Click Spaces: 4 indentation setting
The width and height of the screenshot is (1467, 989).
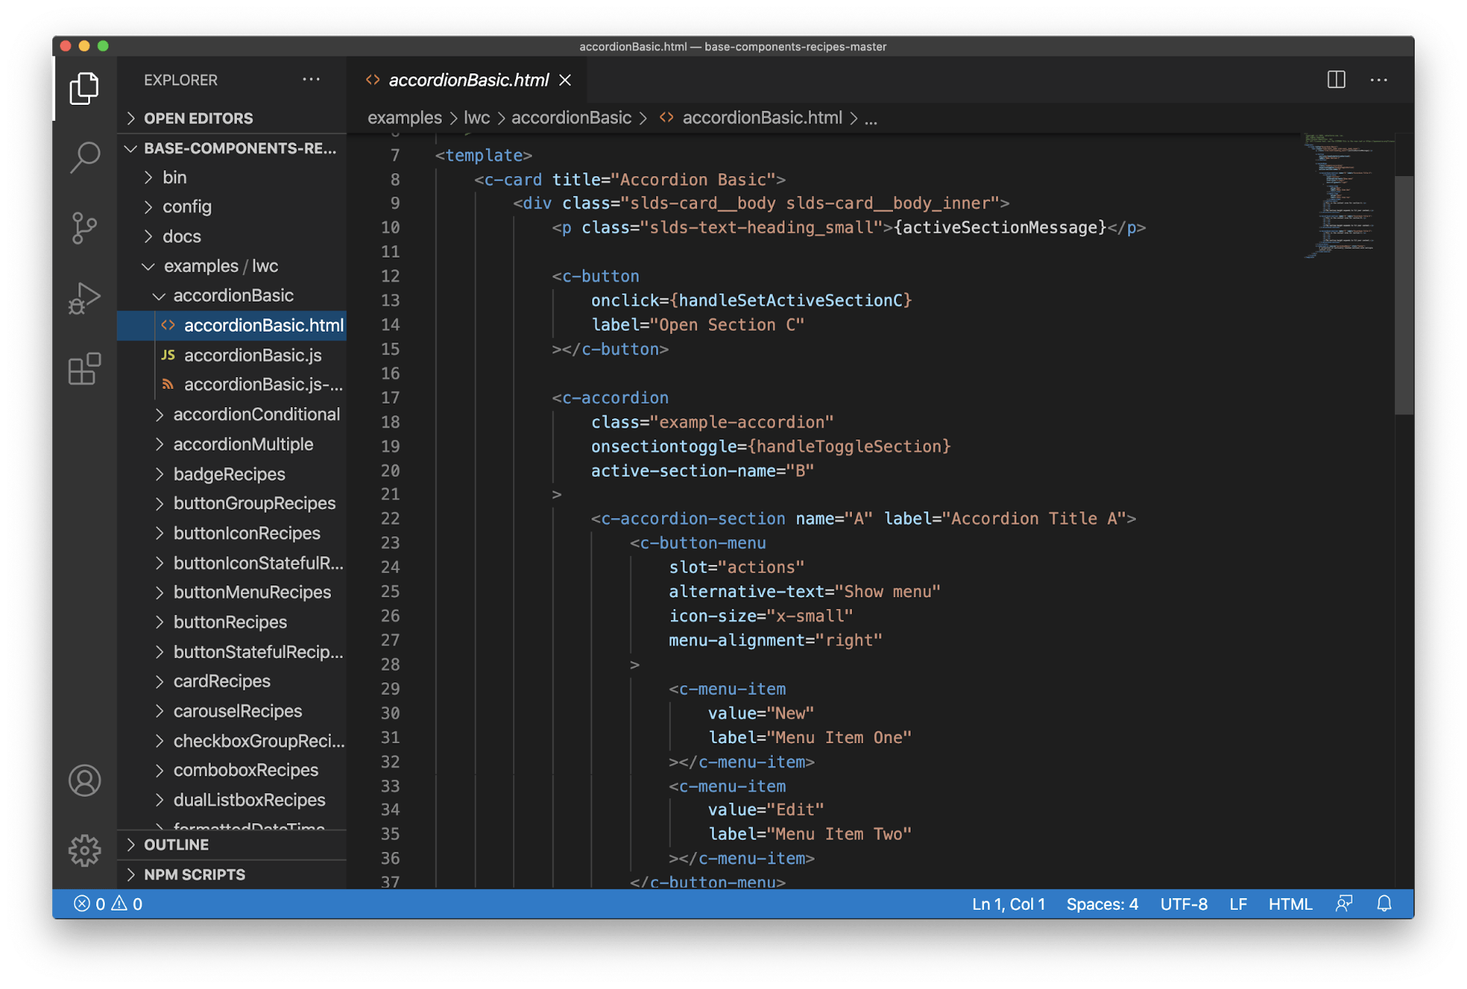pos(1102,904)
